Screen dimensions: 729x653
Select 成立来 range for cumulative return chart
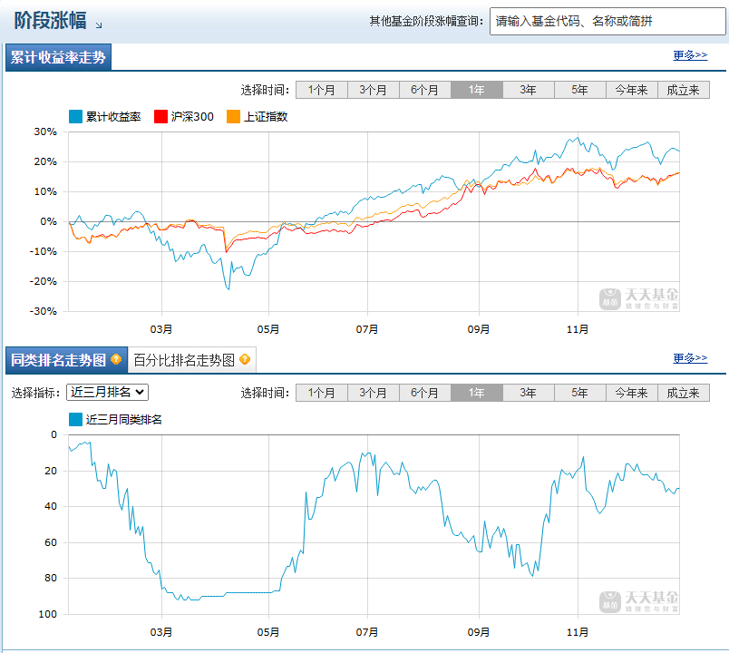(684, 90)
